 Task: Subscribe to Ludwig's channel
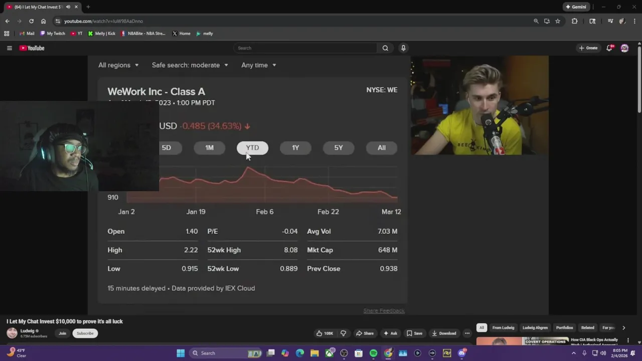tap(85, 333)
